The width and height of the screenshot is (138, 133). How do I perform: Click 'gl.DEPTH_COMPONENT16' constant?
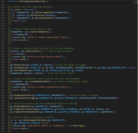66,98
